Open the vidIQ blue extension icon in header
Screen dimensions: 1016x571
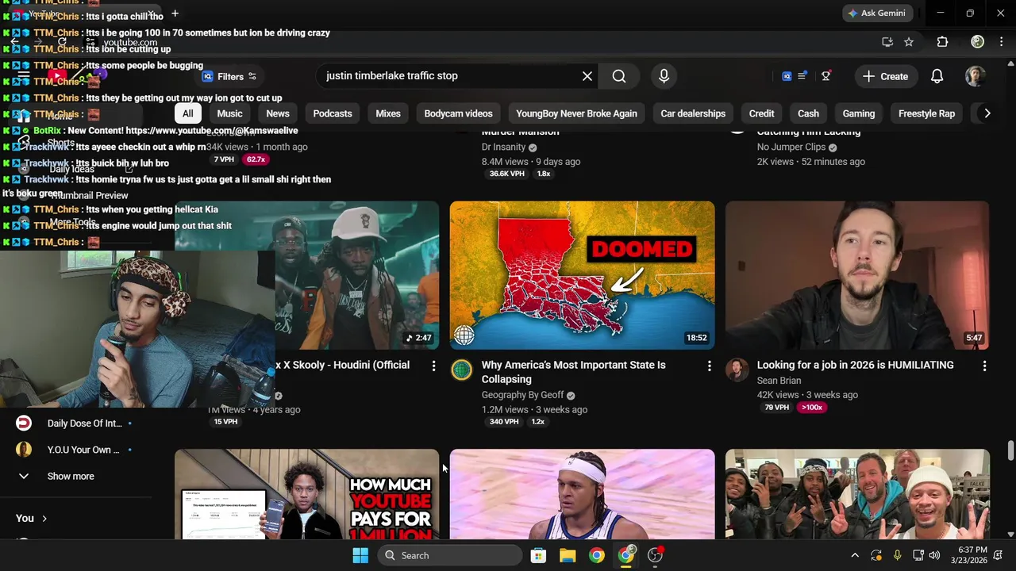787,76
